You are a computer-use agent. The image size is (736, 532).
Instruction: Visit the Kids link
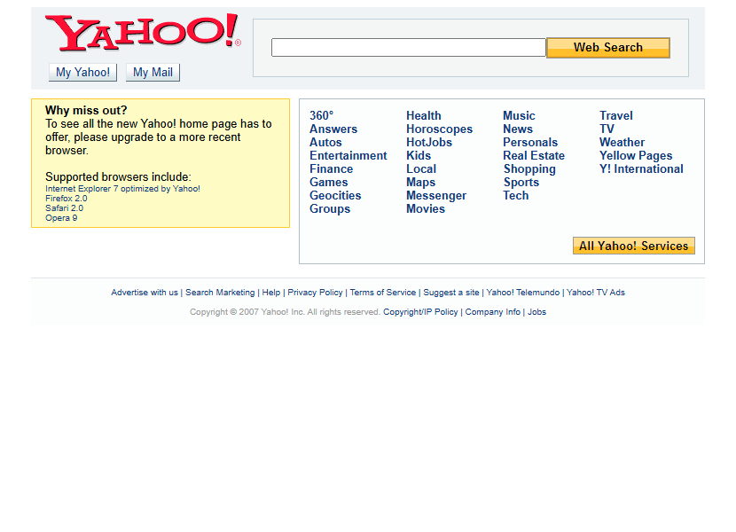419,155
